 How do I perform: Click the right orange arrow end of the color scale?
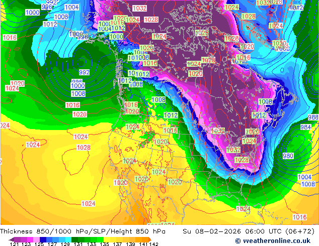[x=150, y=239]
